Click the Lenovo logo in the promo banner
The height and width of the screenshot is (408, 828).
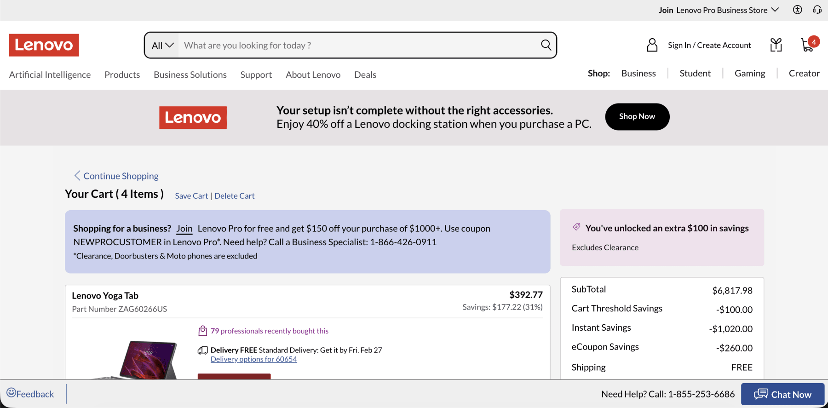(193, 118)
